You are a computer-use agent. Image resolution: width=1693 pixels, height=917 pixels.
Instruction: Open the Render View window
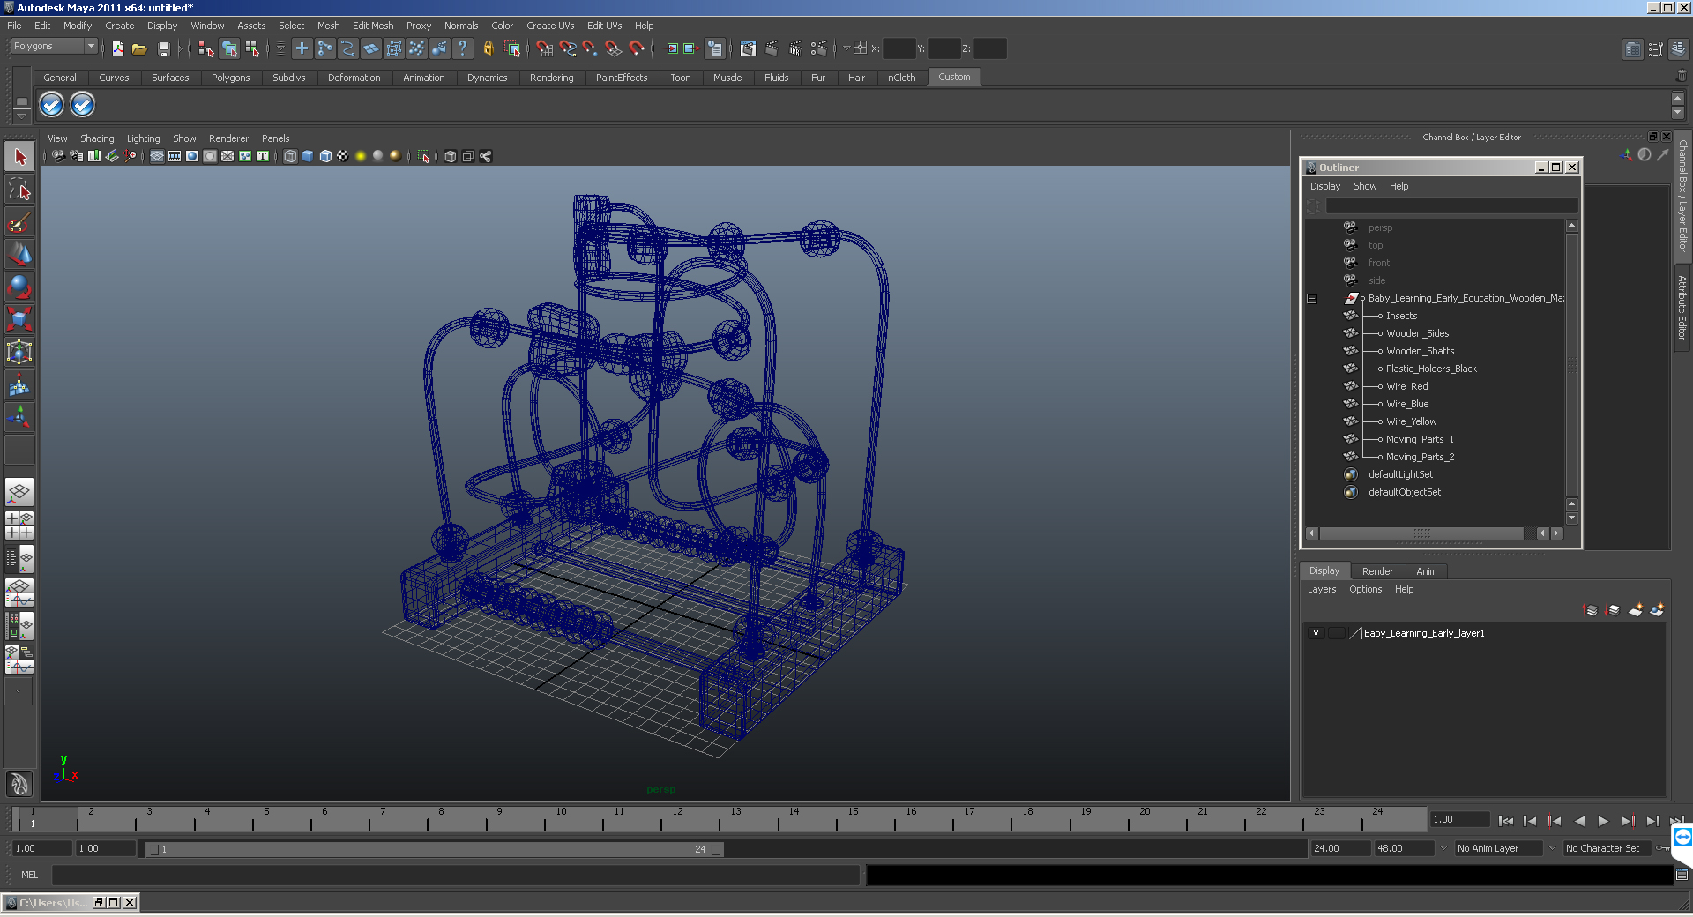749,48
